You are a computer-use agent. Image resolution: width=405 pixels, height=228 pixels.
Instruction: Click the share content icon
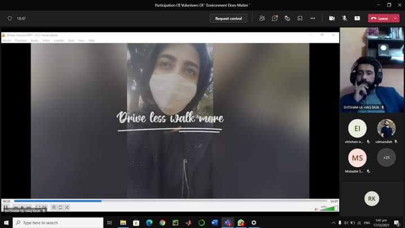pos(357,18)
